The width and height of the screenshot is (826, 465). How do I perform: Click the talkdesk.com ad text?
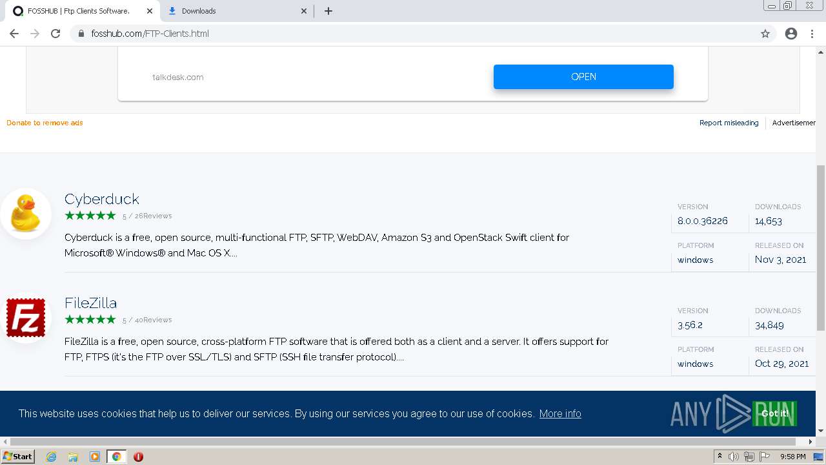point(178,77)
